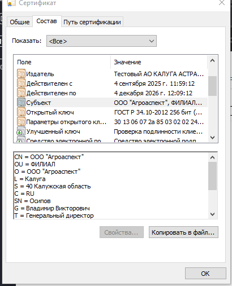The image size is (232, 286).
Task: Switch to the Общие tab
Action: coord(20,22)
